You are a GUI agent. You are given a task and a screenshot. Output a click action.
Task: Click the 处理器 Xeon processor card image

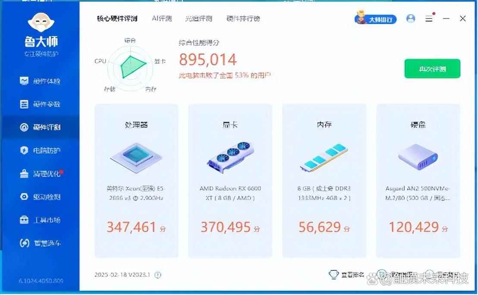pyautogui.click(x=136, y=157)
